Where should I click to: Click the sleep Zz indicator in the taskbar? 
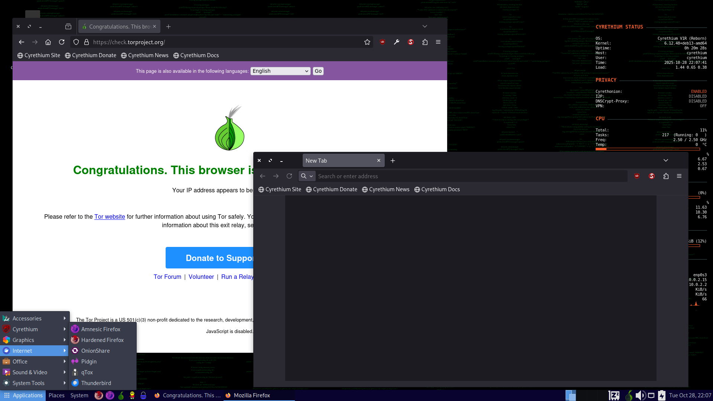(x=613, y=395)
